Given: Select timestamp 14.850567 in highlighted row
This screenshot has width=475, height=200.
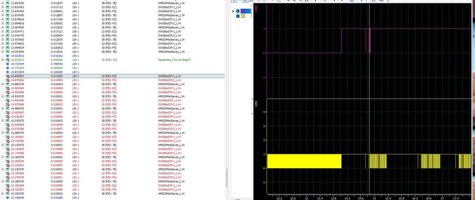Looking at the screenshot, I should click(x=18, y=76).
